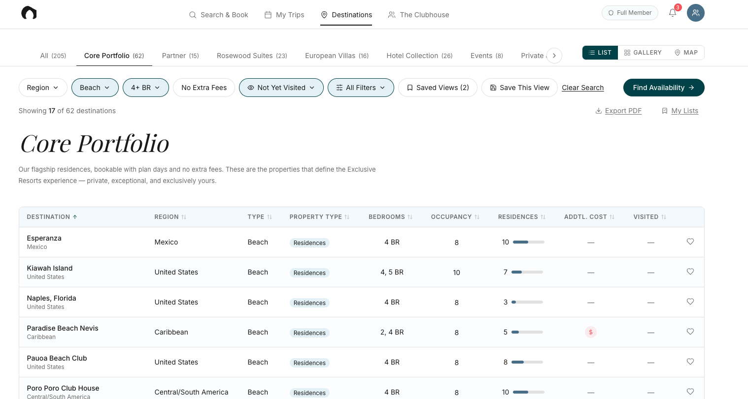Image resolution: width=748 pixels, height=399 pixels.
Task: Open Destinations nav item
Action: tap(346, 15)
